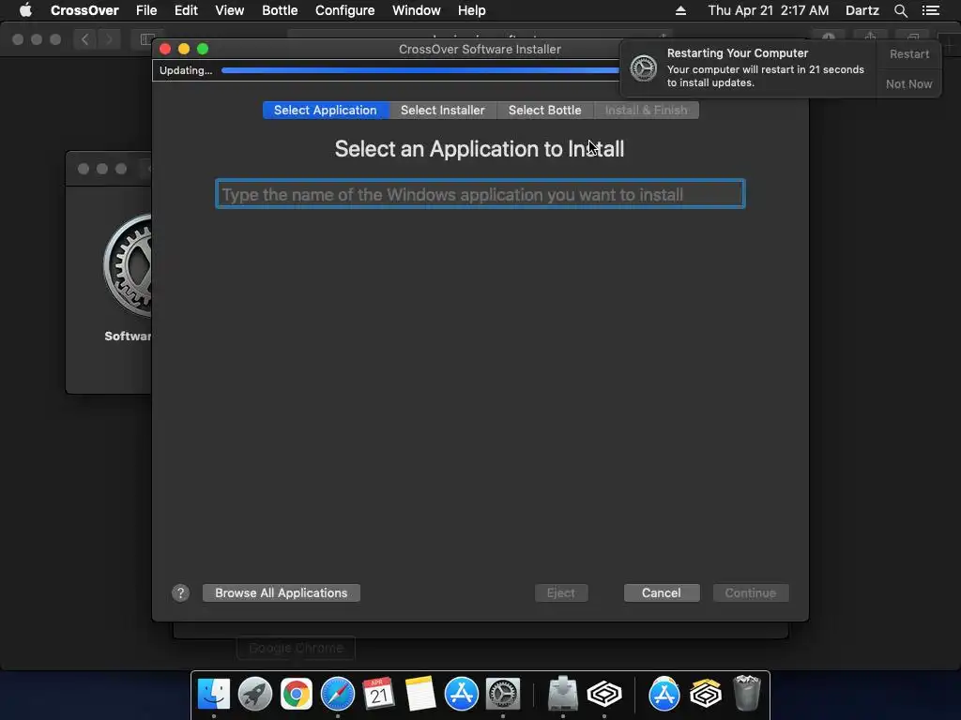Zoom the installer with green button

tap(203, 49)
